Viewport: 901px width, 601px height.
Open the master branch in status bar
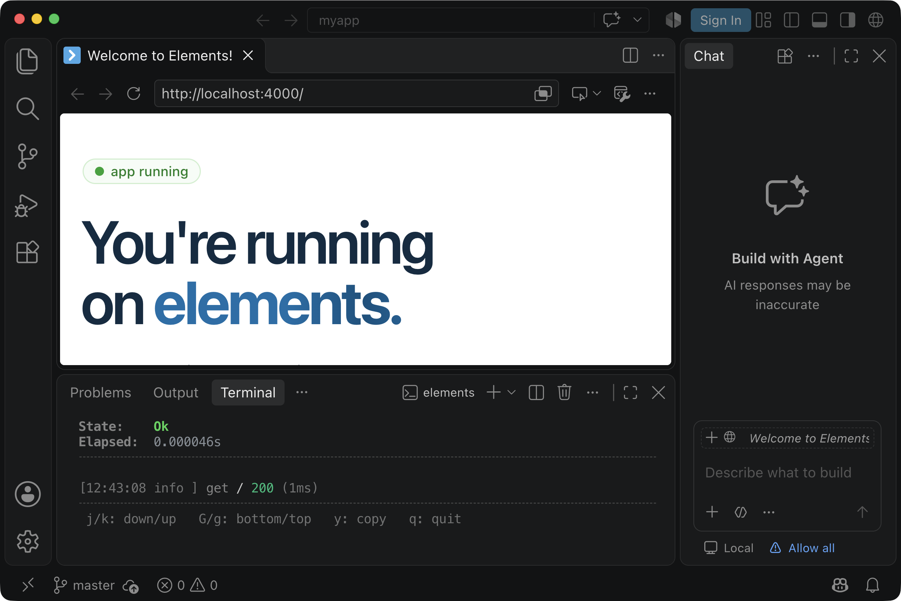[x=84, y=585]
